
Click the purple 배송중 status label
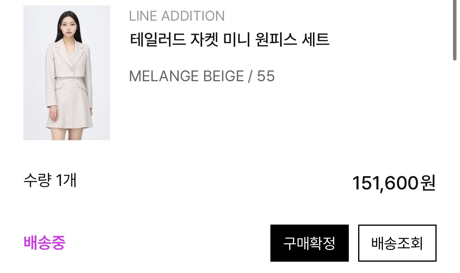coord(44,243)
